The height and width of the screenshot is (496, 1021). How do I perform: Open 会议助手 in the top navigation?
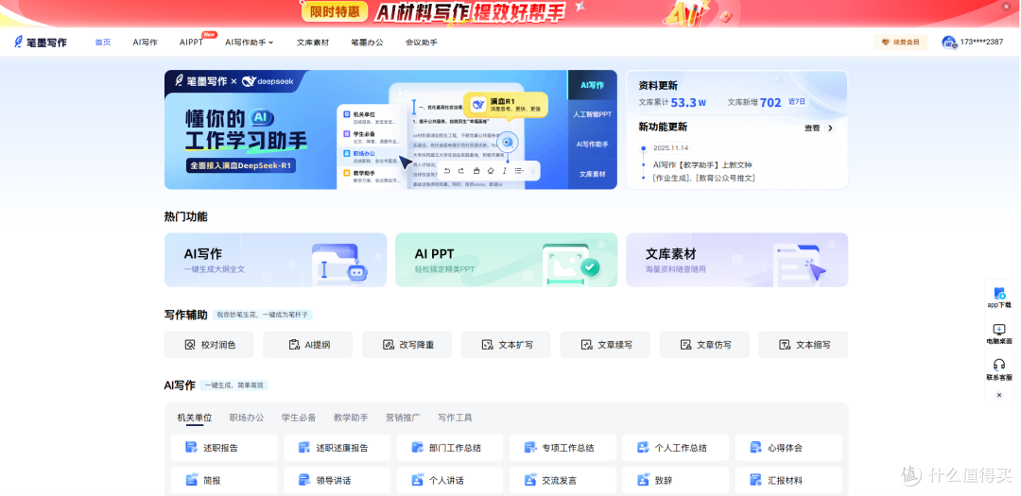422,43
